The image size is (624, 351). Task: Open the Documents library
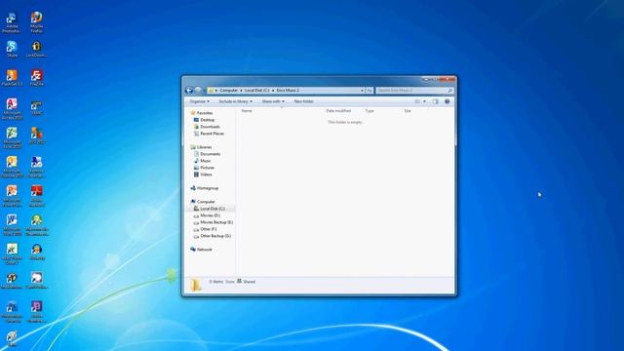coord(207,154)
